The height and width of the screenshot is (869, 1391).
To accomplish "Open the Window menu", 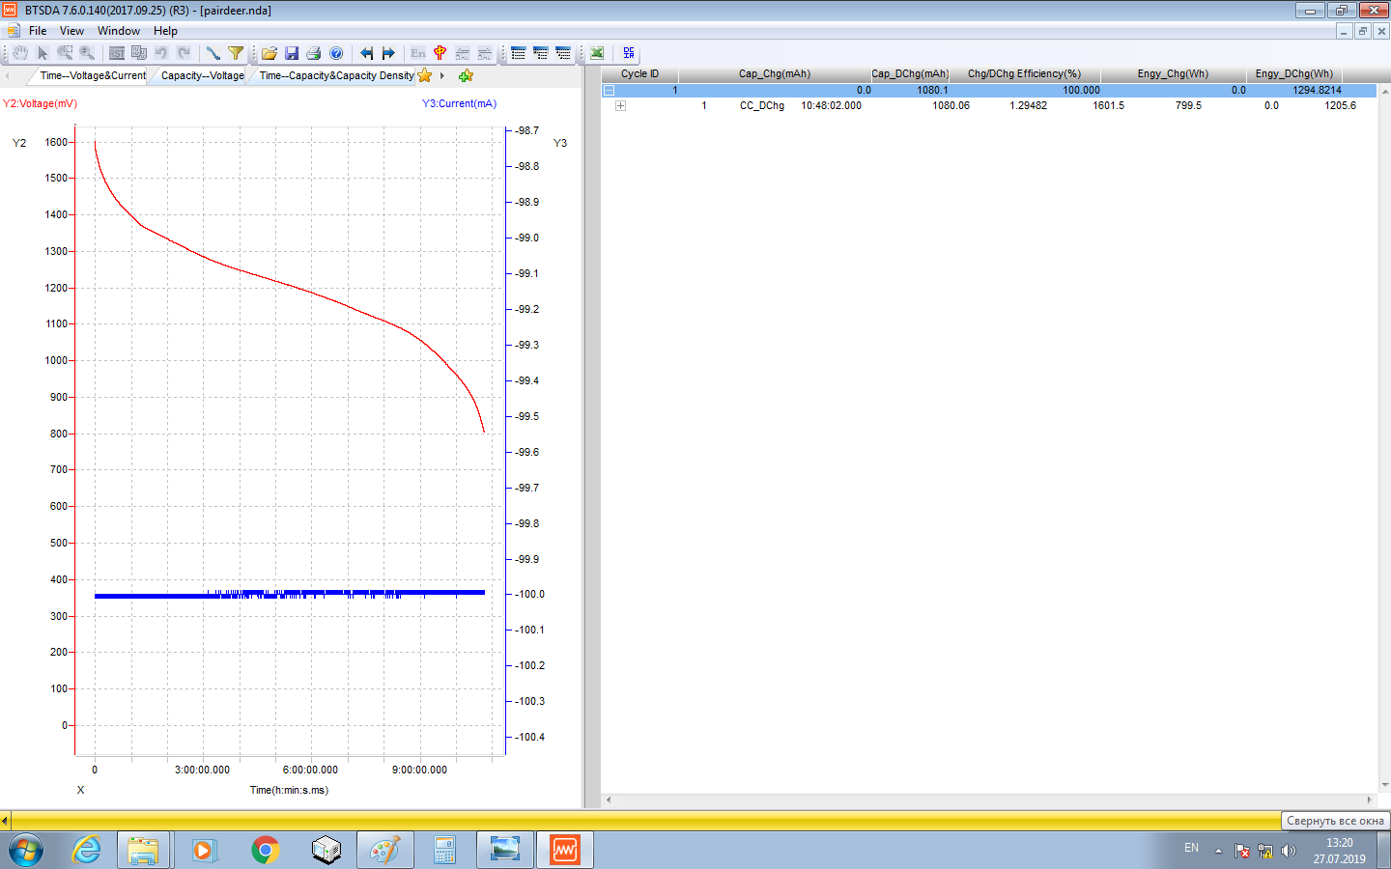I will 119,31.
